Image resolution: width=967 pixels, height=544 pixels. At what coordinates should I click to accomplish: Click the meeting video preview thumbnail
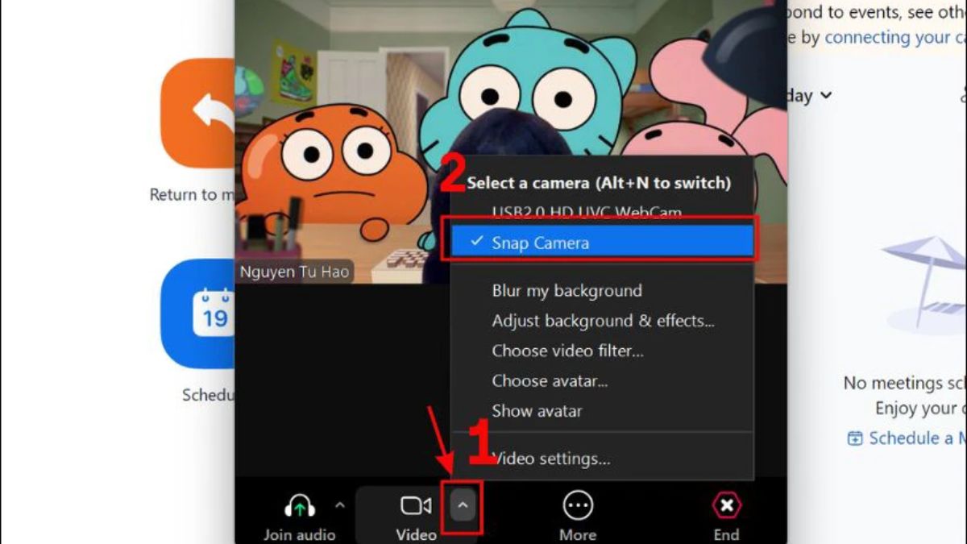coord(511,141)
